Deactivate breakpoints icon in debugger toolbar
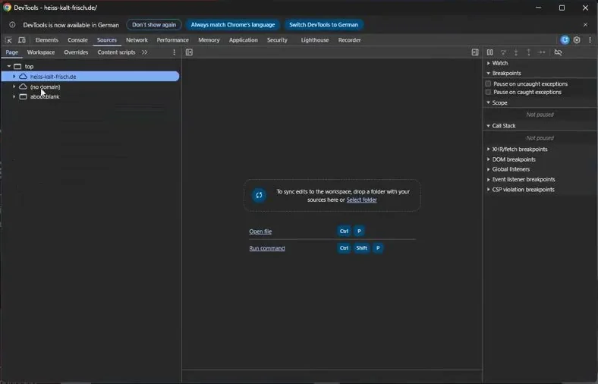Viewport: 598px width, 384px height. (558, 52)
